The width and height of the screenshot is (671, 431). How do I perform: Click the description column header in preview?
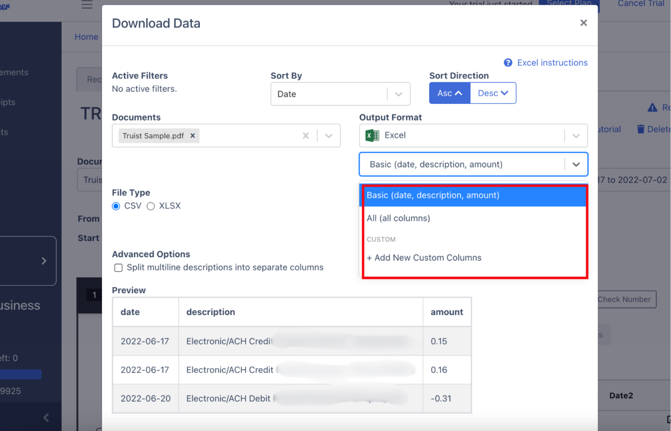coord(301,312)
